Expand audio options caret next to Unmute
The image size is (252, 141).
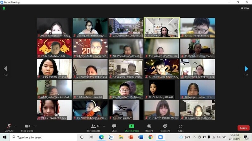click(x=15, y=126)
